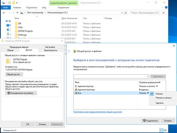Click Отмена in the file sharing dialog

click(168, 121)
